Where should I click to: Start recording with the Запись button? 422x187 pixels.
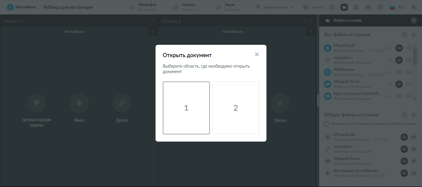[313, 7]
